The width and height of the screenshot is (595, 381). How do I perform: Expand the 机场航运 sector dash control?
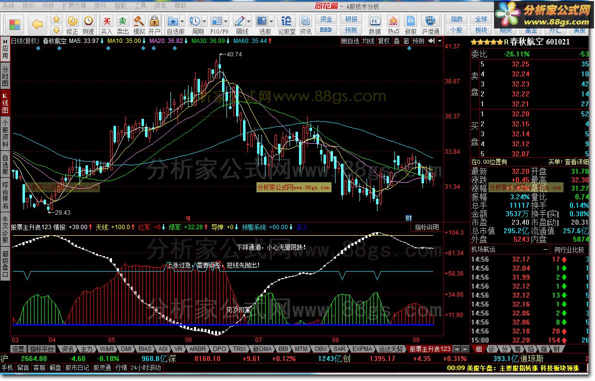click(545, 250)
